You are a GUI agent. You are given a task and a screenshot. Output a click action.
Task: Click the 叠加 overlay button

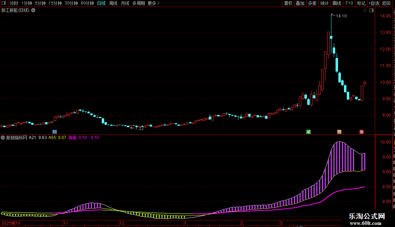click(x=300, y=3)
